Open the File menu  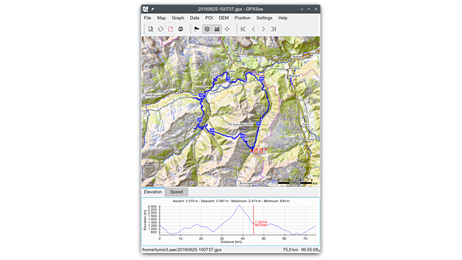click(x=147, y=18)
